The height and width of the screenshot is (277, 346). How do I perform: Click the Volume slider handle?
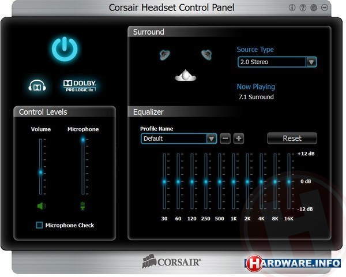[x=40, y=172]
